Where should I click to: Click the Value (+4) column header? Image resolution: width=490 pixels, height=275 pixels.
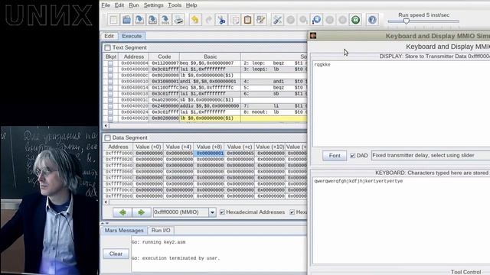pyautogui.click(x=178, y=147)
